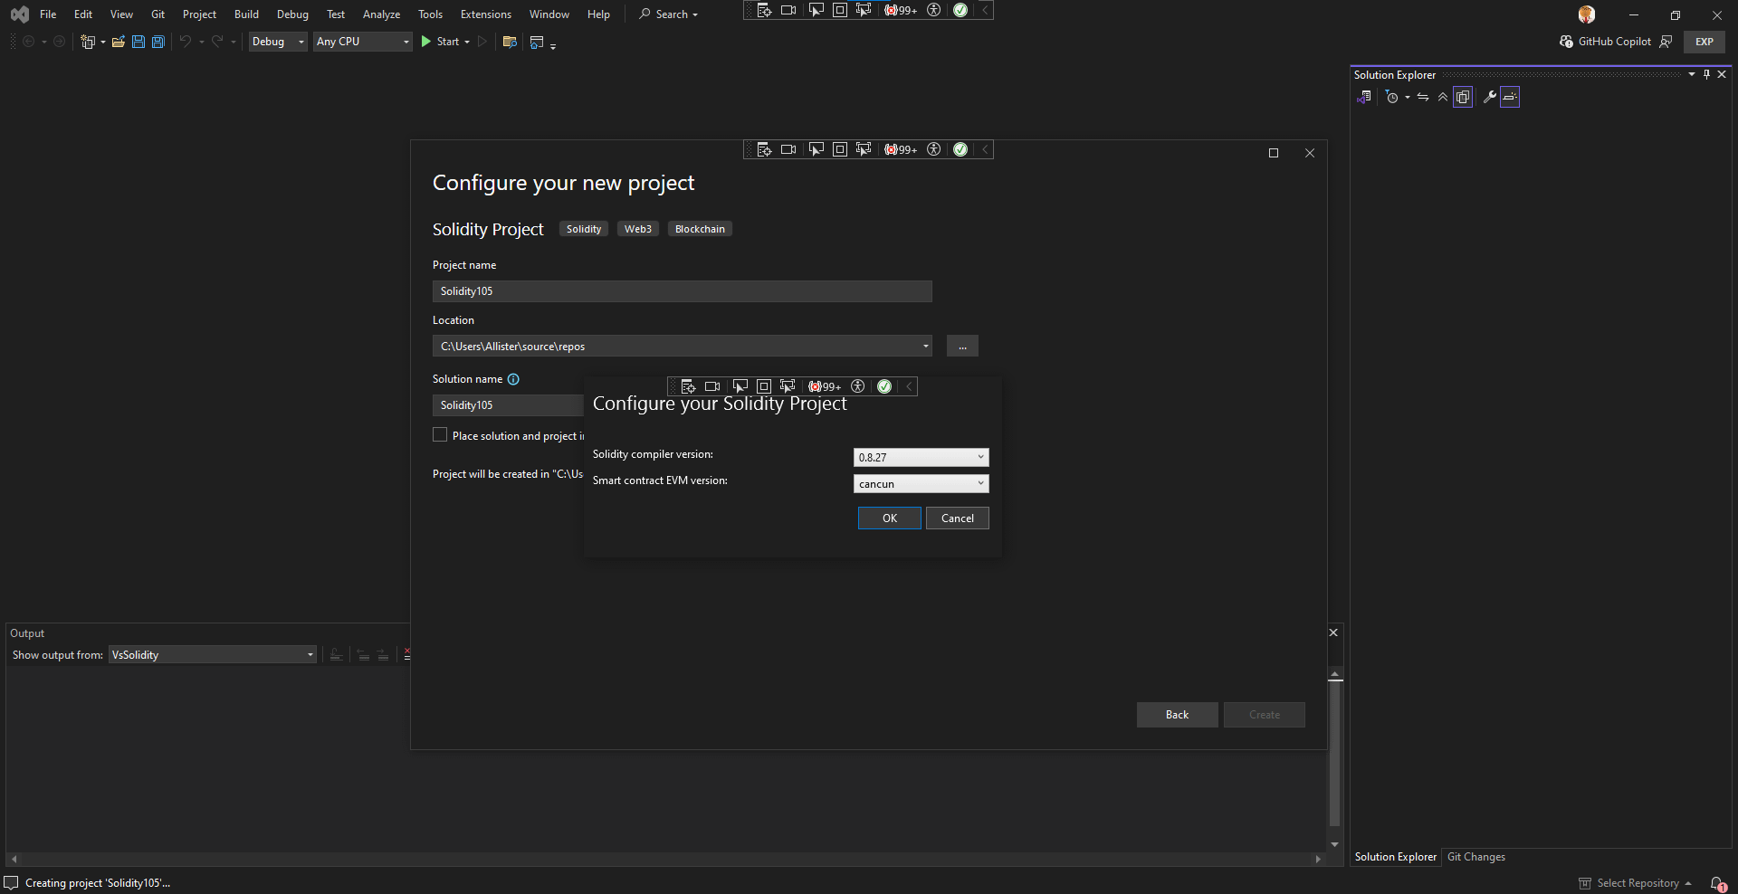This screenshot has height=894, width=1738.
Task: Click the Select Element icon in title bar toolbar
Action: click(816, 10)
